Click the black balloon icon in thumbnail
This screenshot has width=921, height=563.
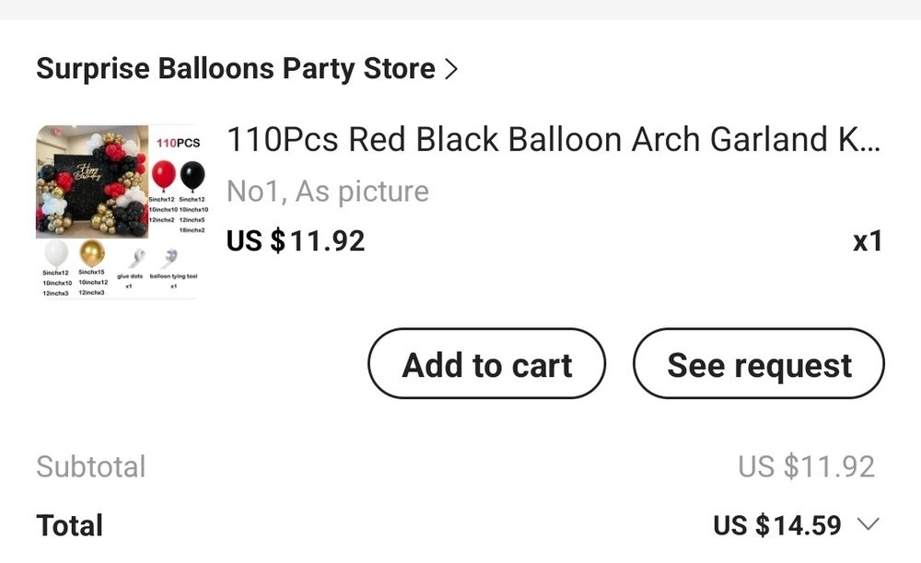(192, 175)
